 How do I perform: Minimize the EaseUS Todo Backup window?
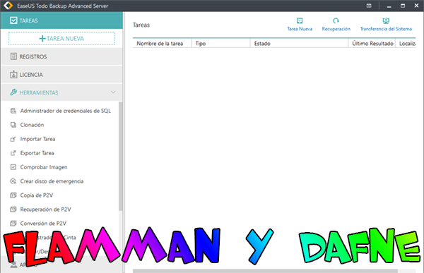(389, 6)
